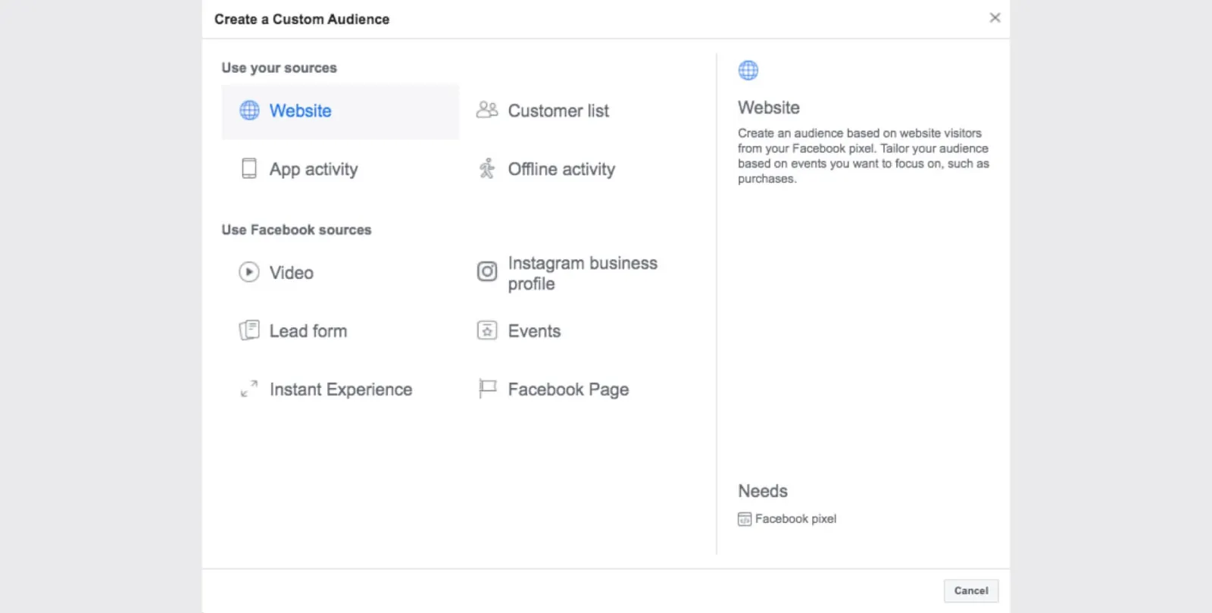Choose the Facebook Page source
Viewport: 1212px width, 613px height.
(568, 389)
